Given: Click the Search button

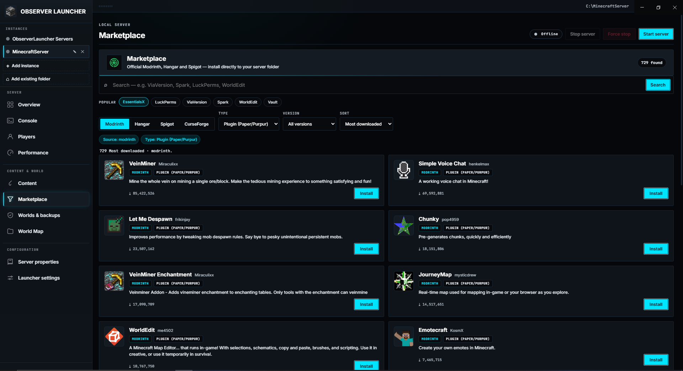Looking at the screenshot, I should [x=658, y=85].
